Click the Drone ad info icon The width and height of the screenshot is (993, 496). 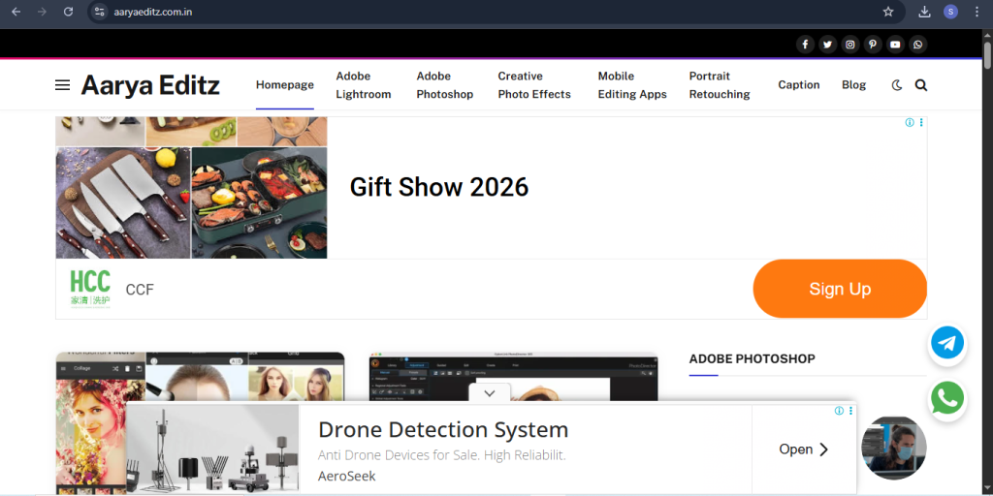click(x=839, y=411)
